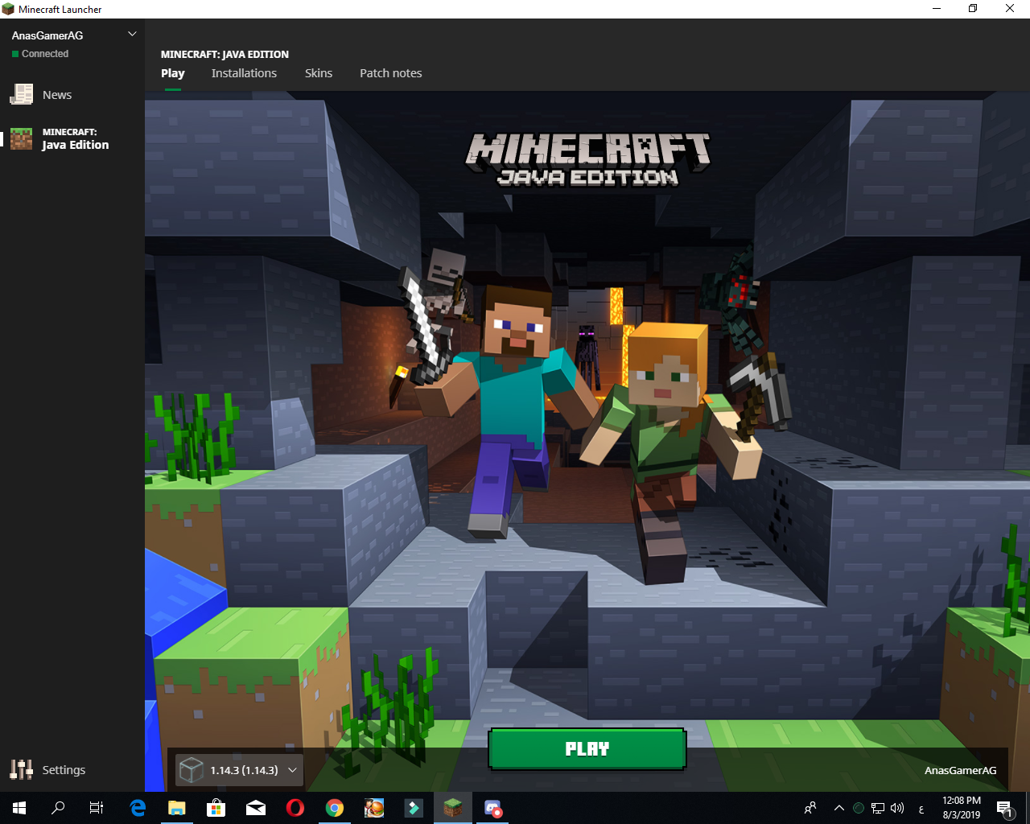The height and width of the screenshot is (824, 1030).
Task: Click the Minecraft Launcher title bar icon
Action: (x=8, y=9)
